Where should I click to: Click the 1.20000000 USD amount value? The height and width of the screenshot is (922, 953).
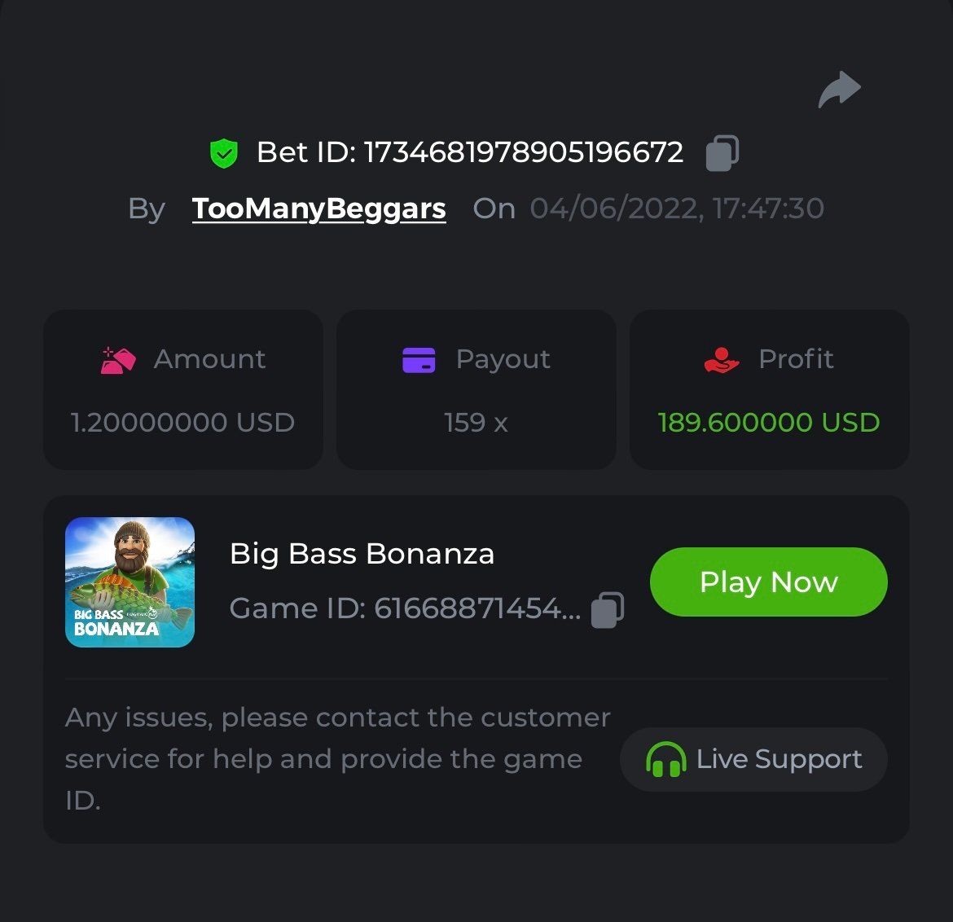click(x=182, y=423)
